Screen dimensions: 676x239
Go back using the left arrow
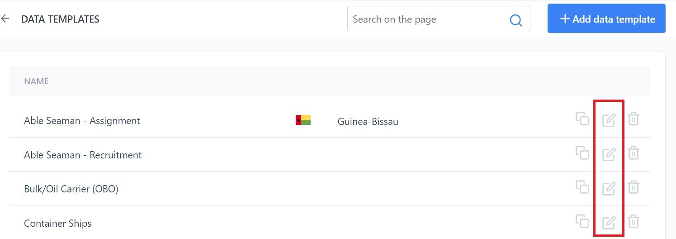click(5, 19)
